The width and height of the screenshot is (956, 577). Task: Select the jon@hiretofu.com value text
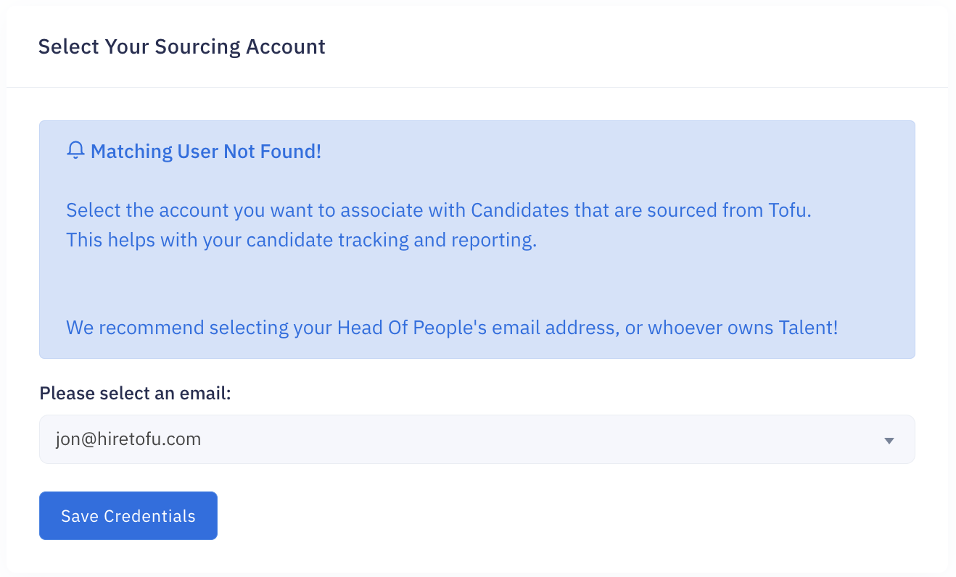128,439
